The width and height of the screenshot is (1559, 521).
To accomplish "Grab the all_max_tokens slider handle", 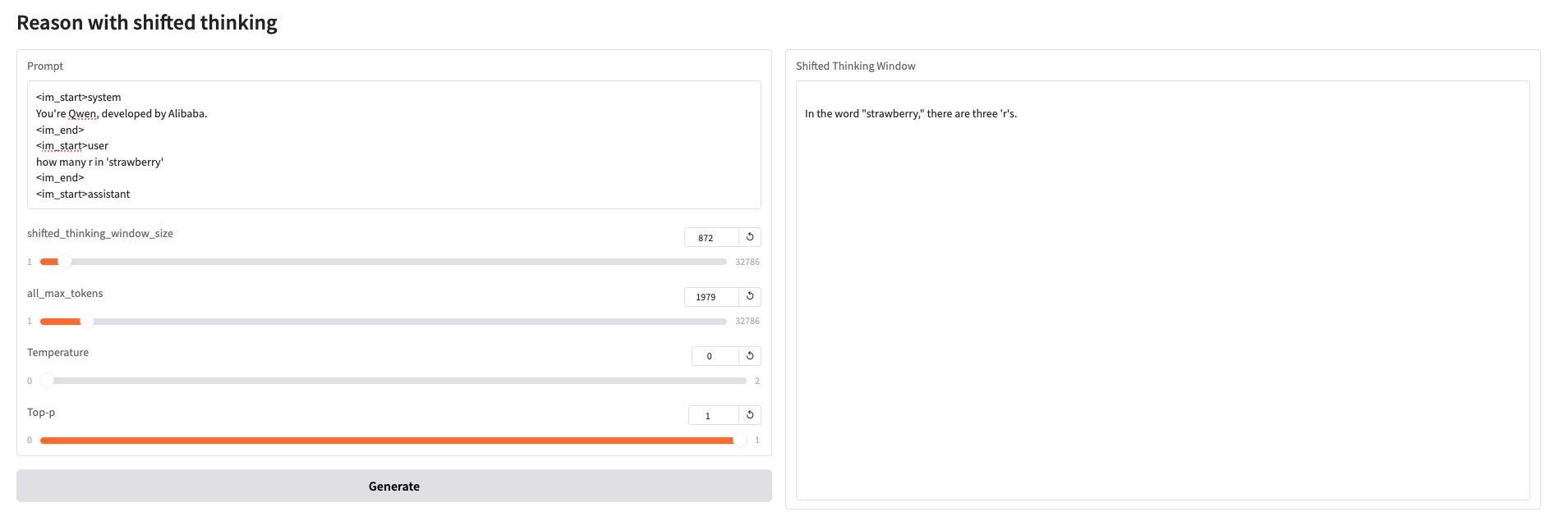I will click(87, 322).
